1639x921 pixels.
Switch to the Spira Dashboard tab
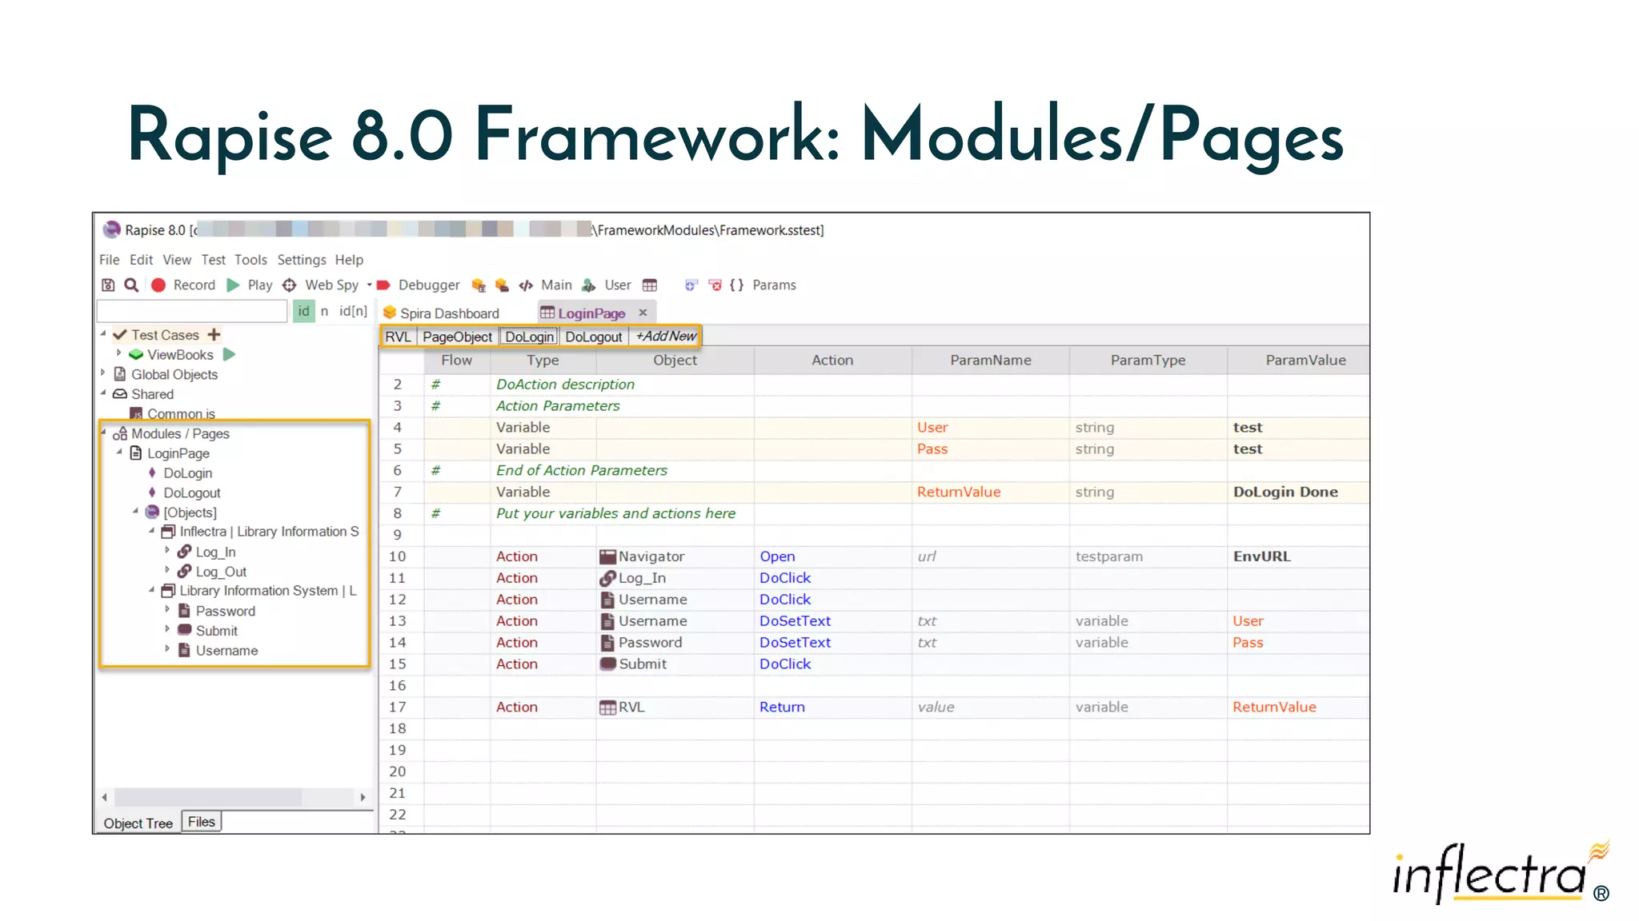(441, 313)
